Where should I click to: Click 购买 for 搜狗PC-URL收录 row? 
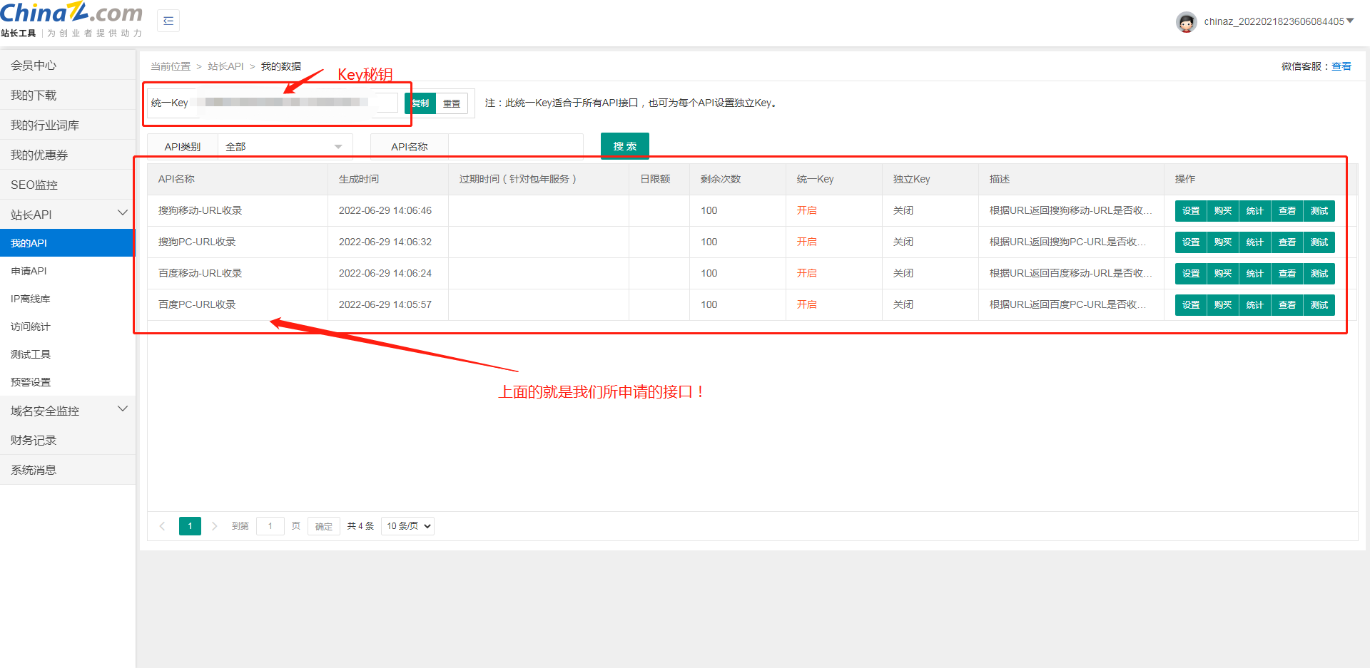[x=1223, y=242]
